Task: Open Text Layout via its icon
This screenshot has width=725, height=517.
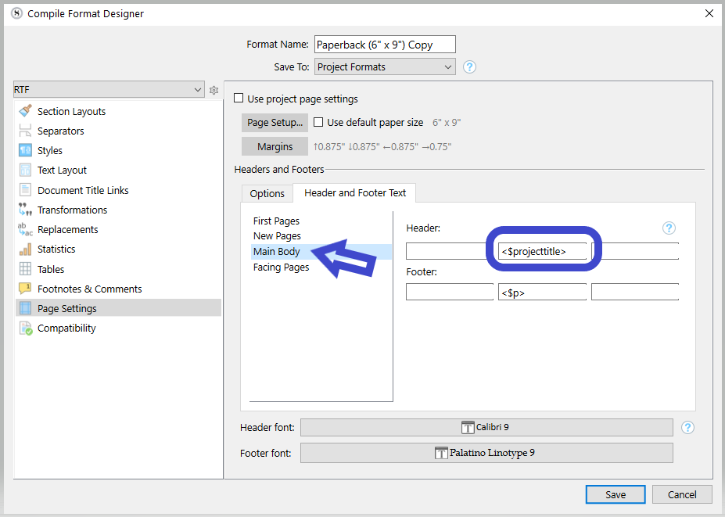Action: [x=25, y=171]
